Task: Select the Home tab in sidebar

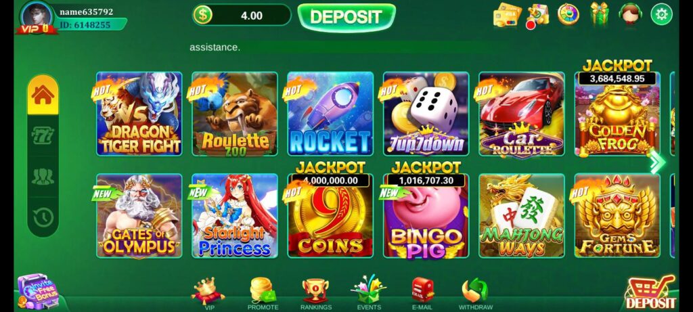Action: (43, 95)
